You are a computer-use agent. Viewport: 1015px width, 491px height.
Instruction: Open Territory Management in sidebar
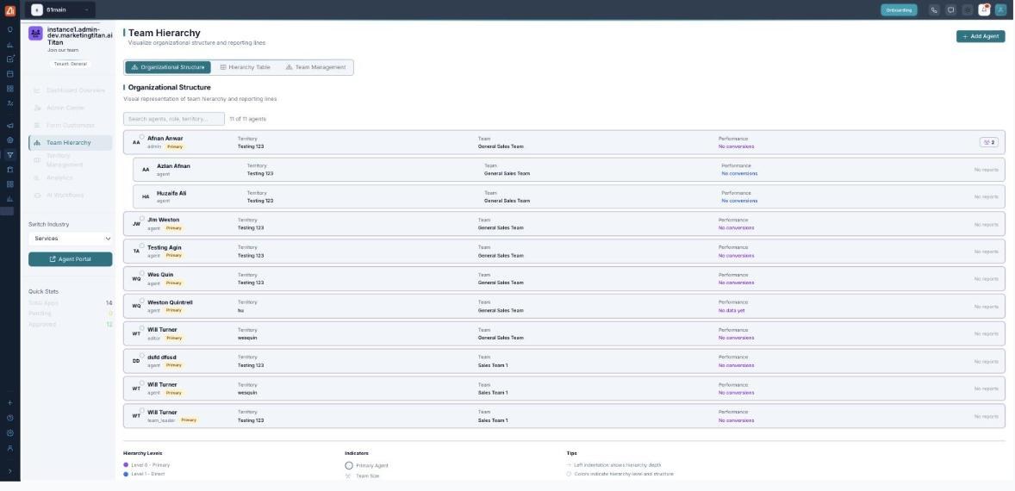tap(70, 160)
